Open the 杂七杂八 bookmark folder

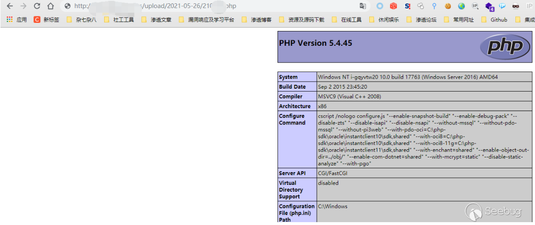(82, 20)
